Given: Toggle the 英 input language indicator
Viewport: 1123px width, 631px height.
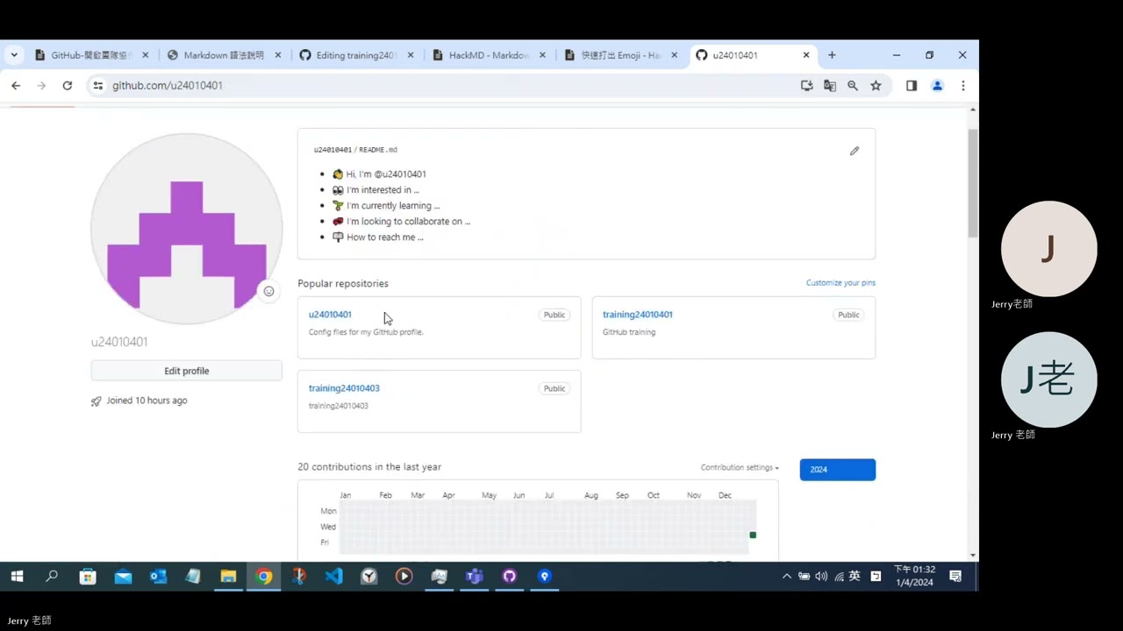Looking at the screenshot, I should pyautogui.click(x=855, y=577).
